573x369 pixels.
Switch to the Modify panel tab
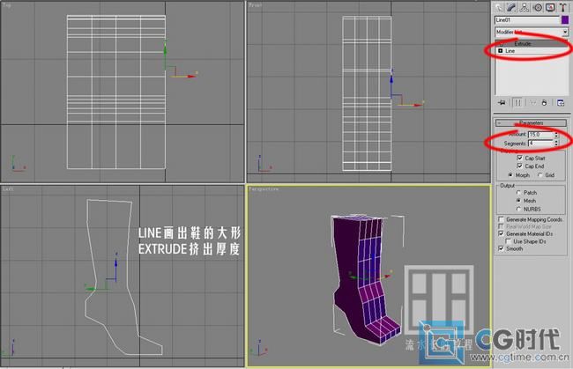(x=511, y=7)
